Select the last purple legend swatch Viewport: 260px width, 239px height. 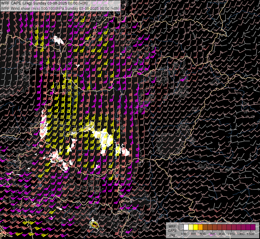[253, 227]
